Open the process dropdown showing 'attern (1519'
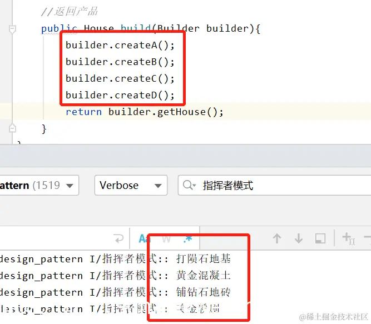 (39, 185)
